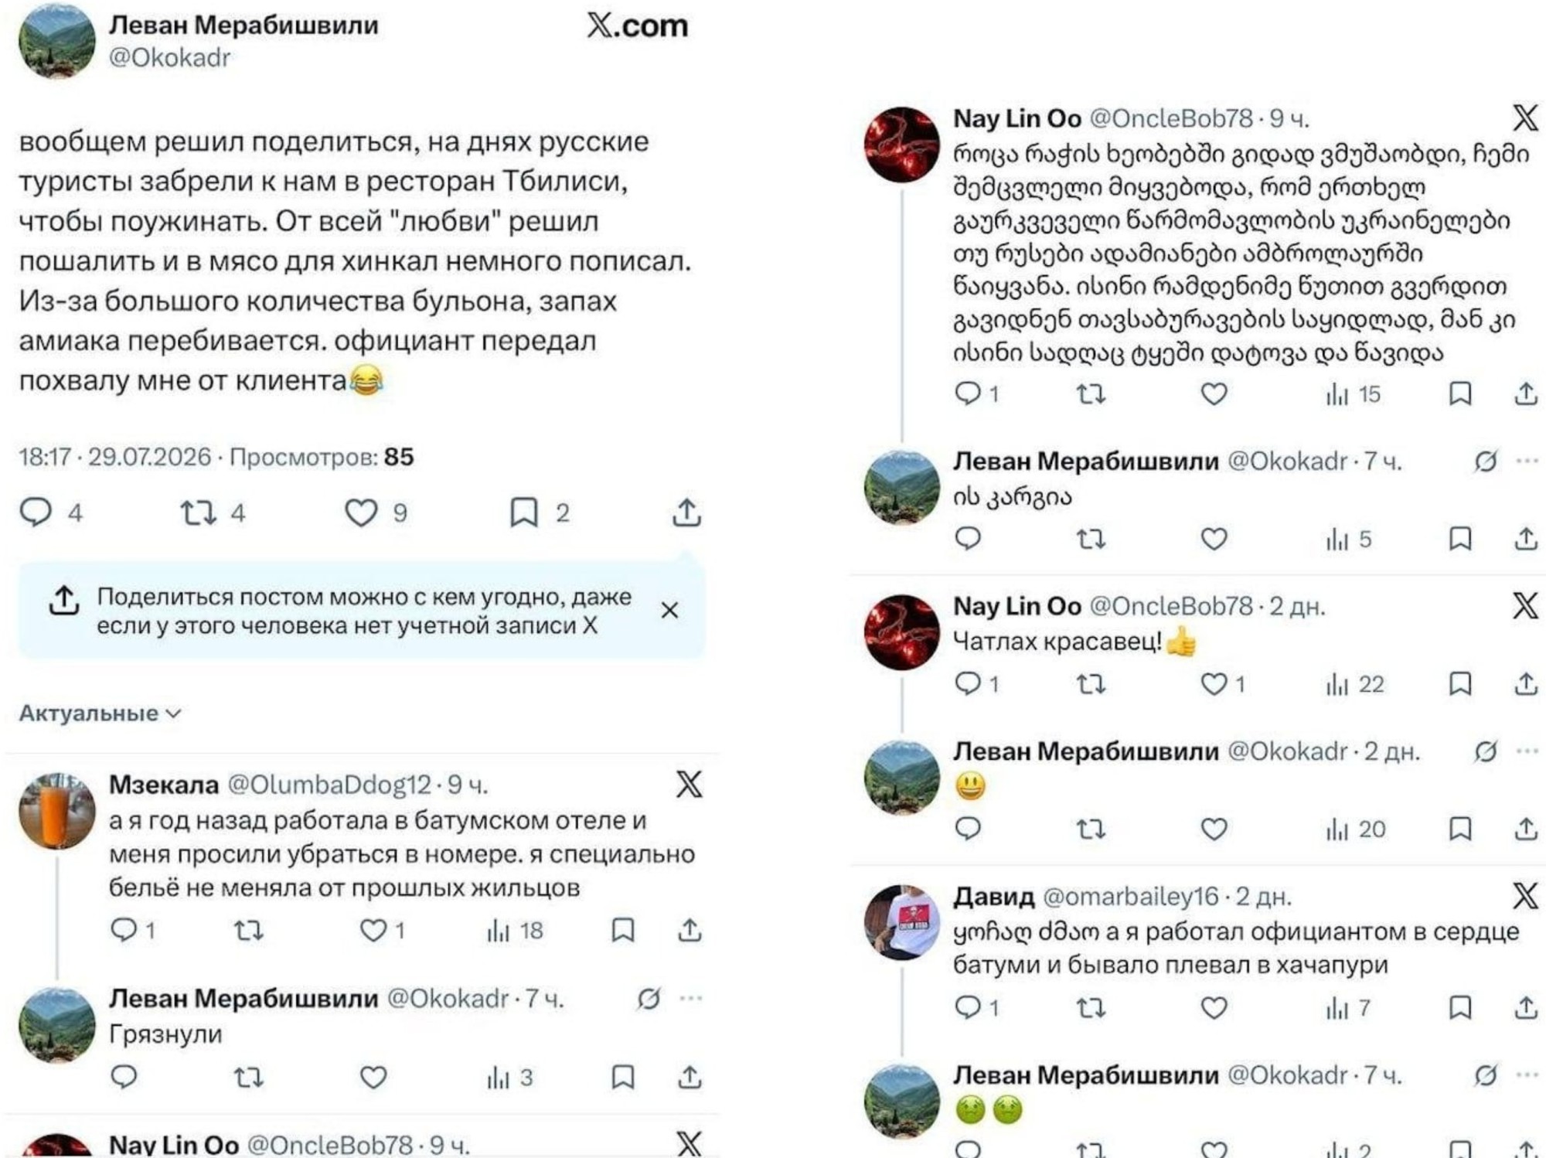Repost the main post with 4 reposts
The image size is (1546, 1158).
[x=198, y=513]
